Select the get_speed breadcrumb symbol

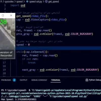[54, 2]
